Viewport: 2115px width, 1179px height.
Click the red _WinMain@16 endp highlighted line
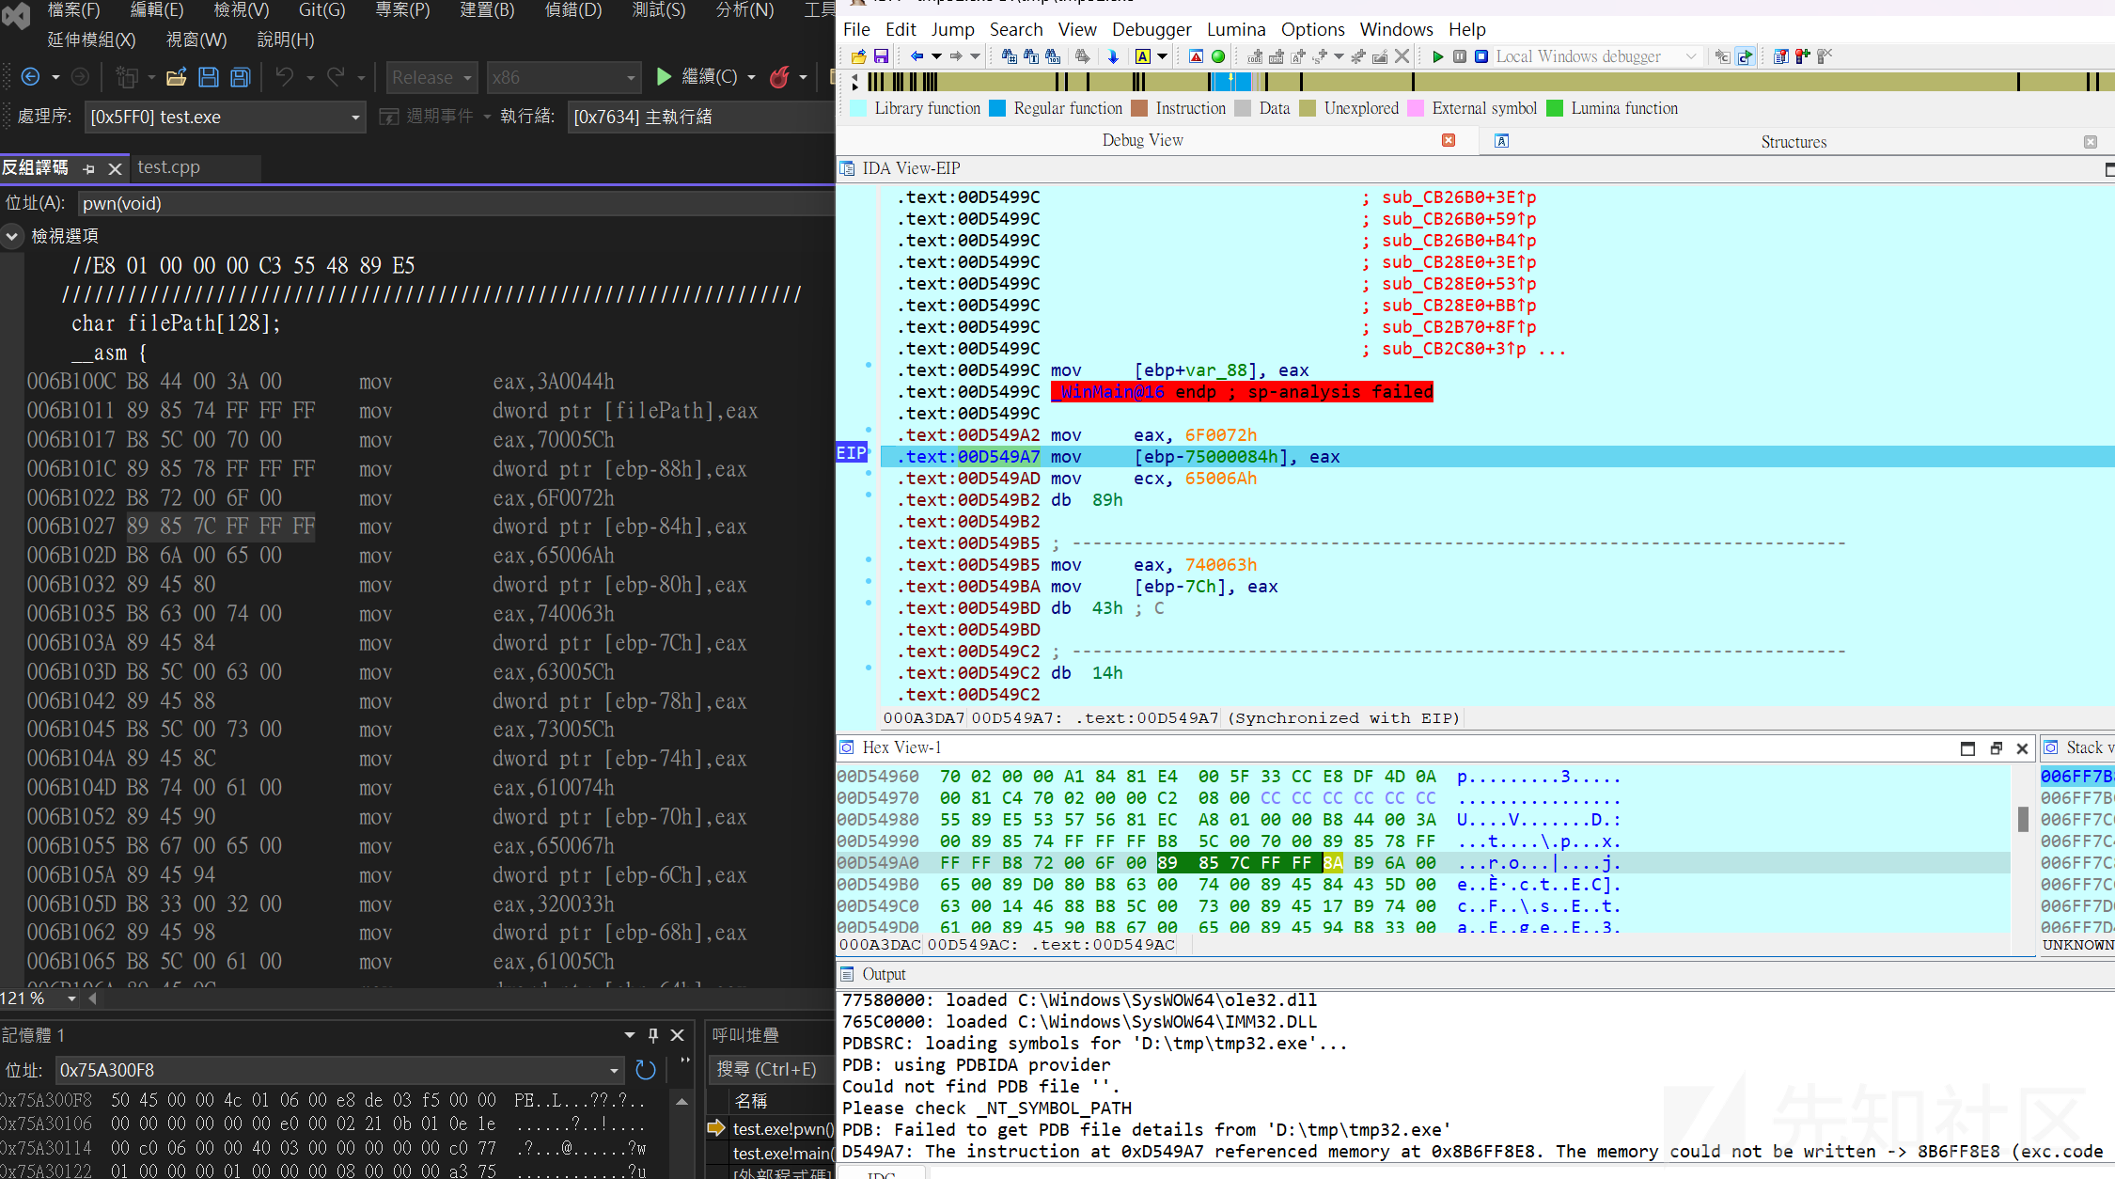point(1243,392)
